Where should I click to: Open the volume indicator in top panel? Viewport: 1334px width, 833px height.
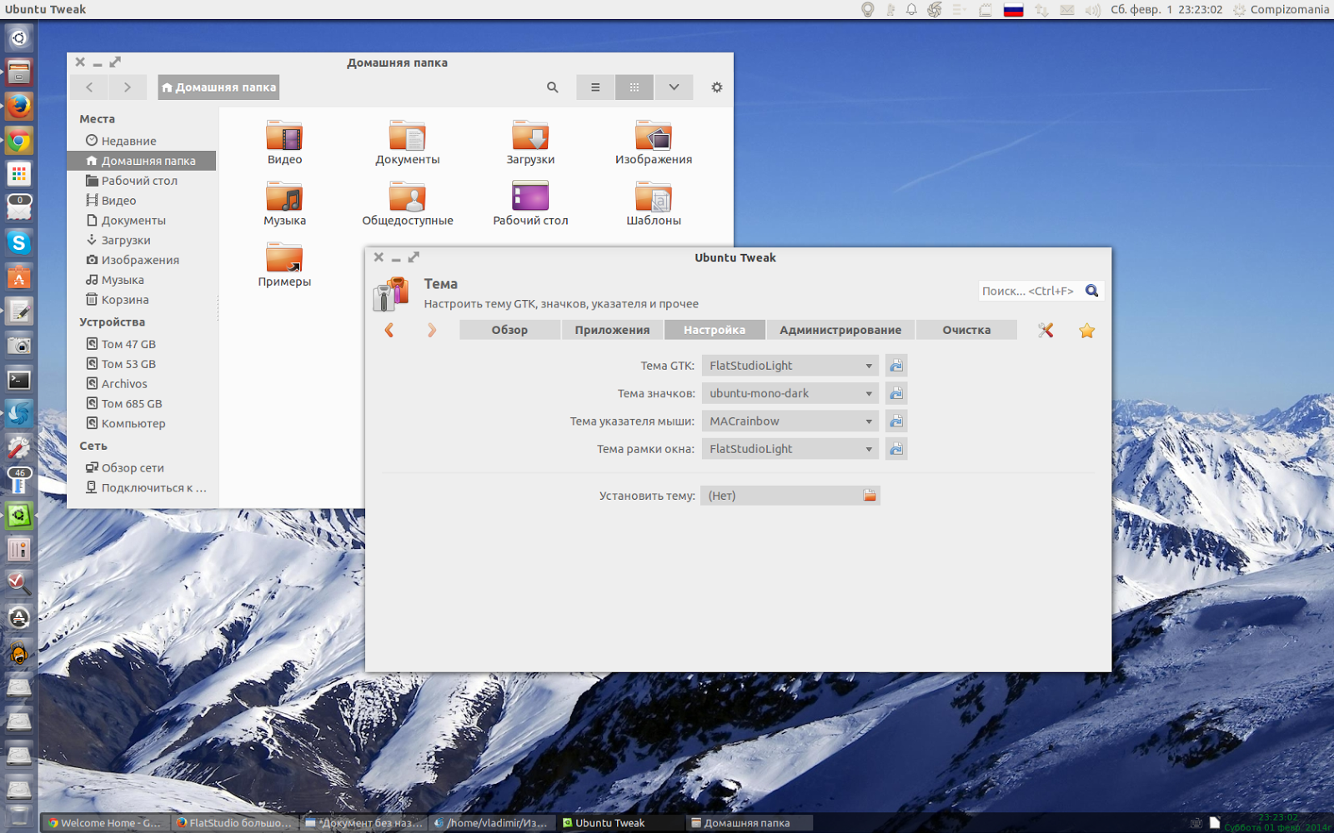point(1092,10)
